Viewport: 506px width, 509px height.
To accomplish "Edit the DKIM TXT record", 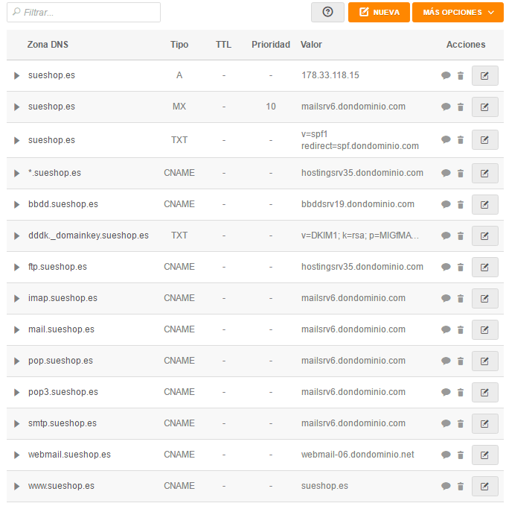I will tap(484, 236).
